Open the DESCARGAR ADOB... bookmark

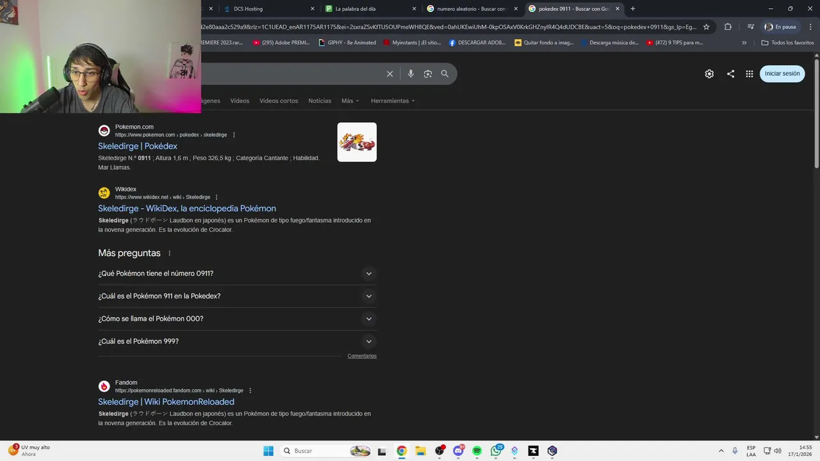click(x=477, y=43)
